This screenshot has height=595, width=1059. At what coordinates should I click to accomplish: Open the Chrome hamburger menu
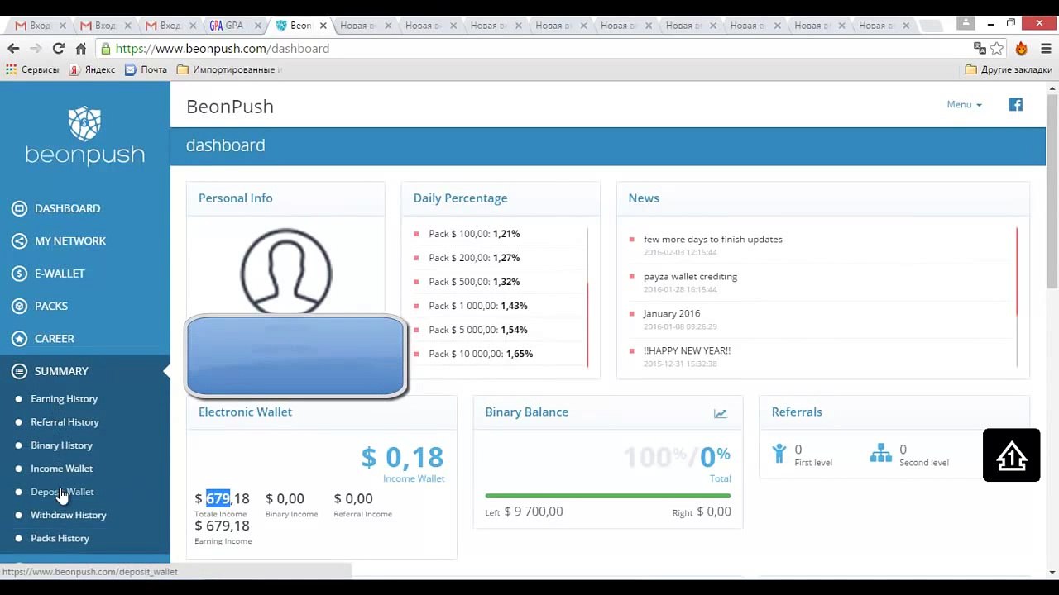coord(1046,49)
